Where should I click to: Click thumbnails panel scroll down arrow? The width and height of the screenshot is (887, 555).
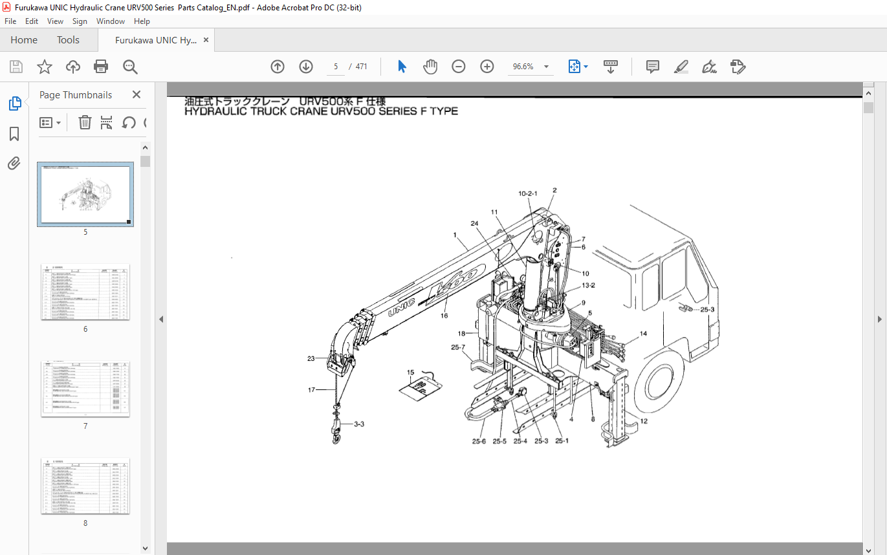pyautogui.click(x=145, y=549)
